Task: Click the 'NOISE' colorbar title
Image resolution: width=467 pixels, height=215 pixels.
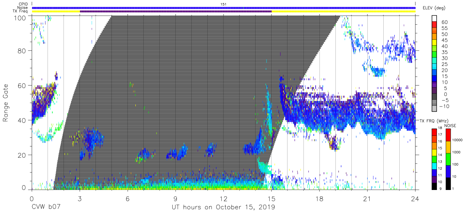Action: tap(450, 126)
